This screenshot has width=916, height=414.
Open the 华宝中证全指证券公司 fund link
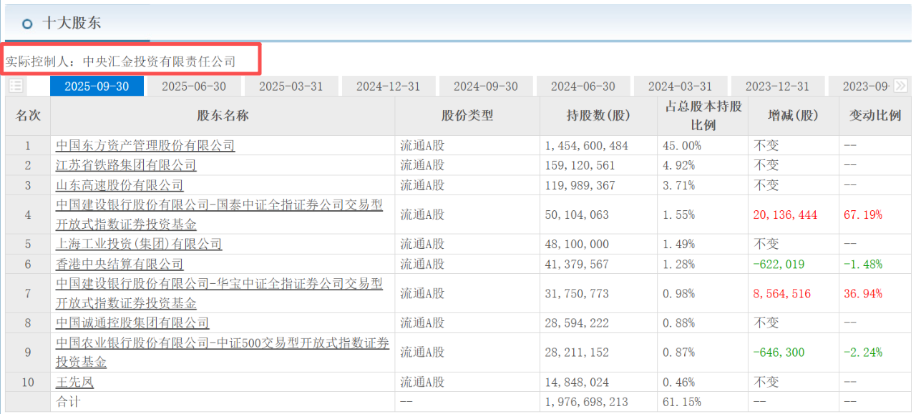(x=219, y=284)
